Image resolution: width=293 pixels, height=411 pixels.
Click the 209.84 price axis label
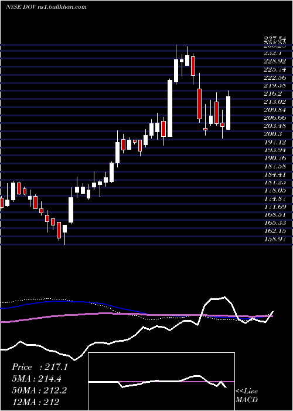[274, 110]
